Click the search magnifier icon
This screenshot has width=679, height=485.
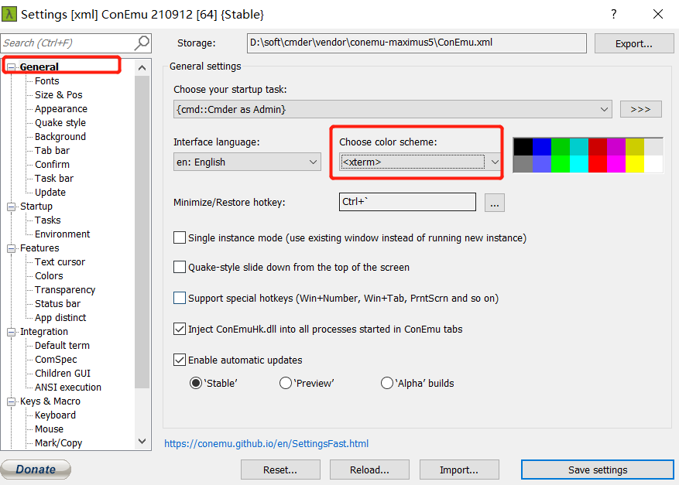tap(142, 43)
